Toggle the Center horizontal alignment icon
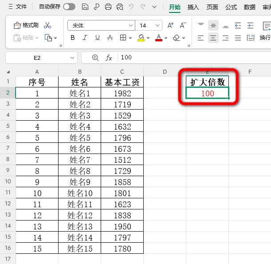Screen dimensions: 271x264 (x=213, y=38)
